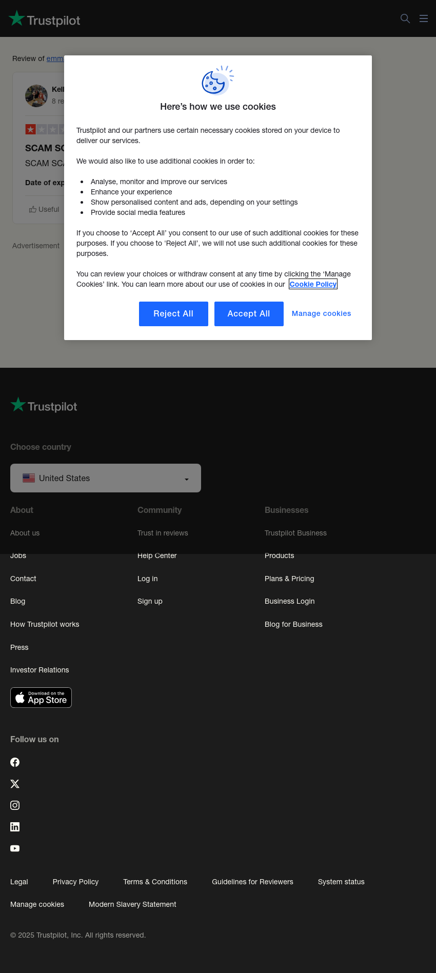Open the Products footer link
Viewport: 436px width, 973px height.
(x=280, y=555)
